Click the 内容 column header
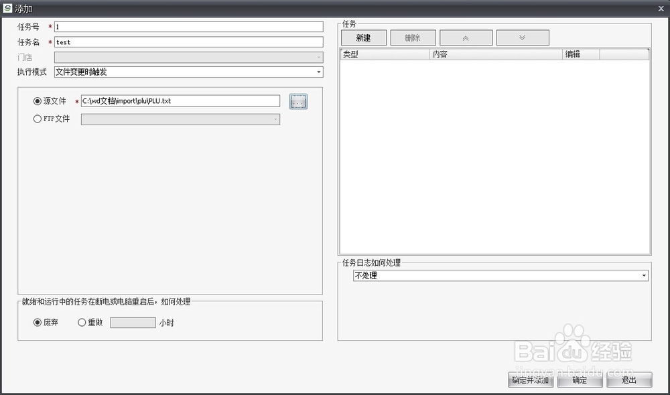Viewport: 670px width, 395px height. (496, 54)
